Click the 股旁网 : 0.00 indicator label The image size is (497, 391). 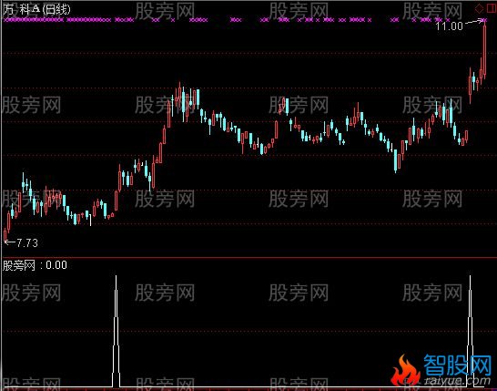click(x=35, y=265)
